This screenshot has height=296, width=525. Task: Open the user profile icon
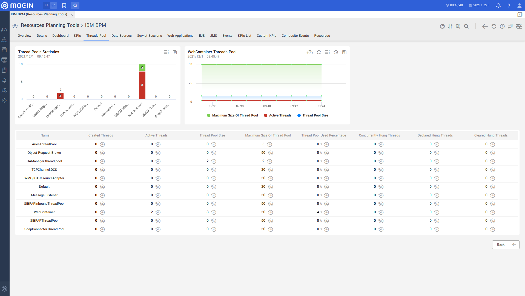(519, 5)
